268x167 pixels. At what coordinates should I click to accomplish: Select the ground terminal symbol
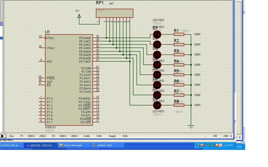point(191,127)
